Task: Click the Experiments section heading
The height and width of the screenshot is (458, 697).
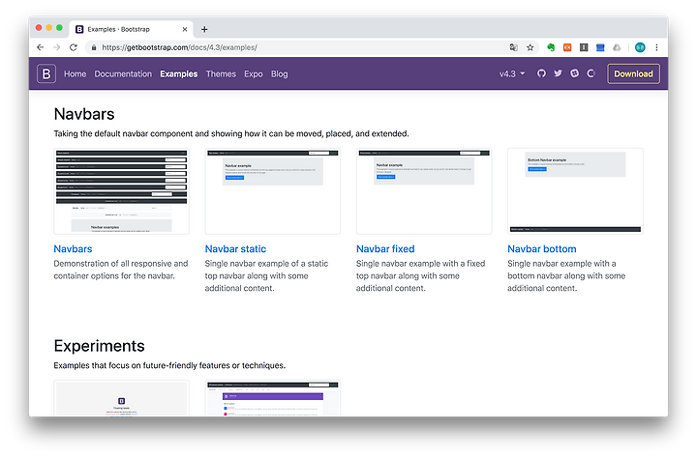Action: coord(99,346)
